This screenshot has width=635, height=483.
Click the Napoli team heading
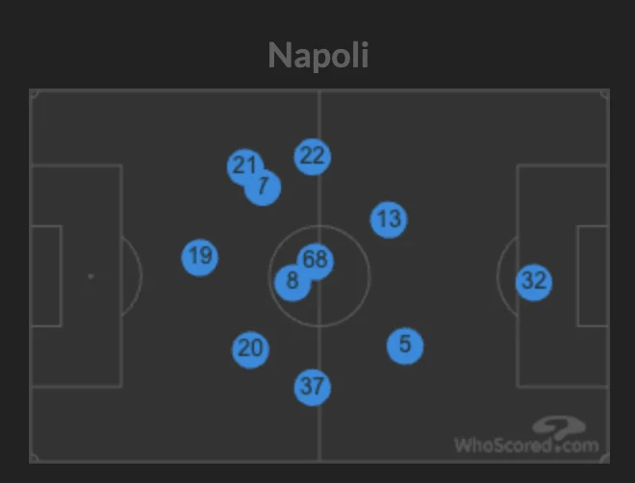click(318, 55)
